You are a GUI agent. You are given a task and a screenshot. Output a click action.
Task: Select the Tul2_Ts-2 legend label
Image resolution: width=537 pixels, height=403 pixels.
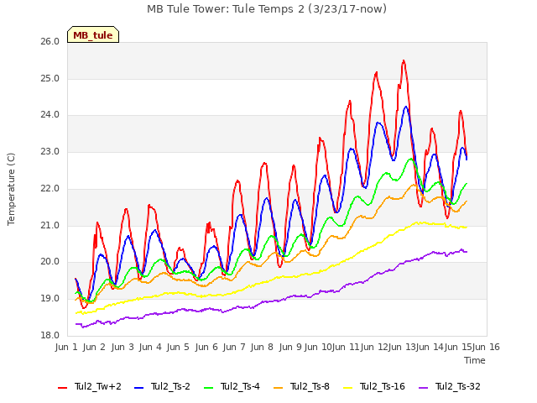[x=170, y=386]
